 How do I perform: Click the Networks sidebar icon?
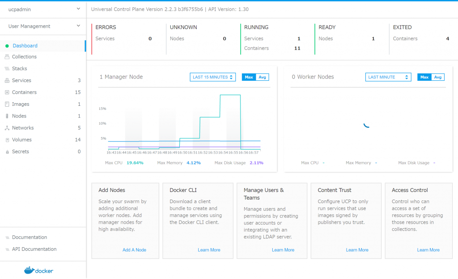(x=7, y=128)
